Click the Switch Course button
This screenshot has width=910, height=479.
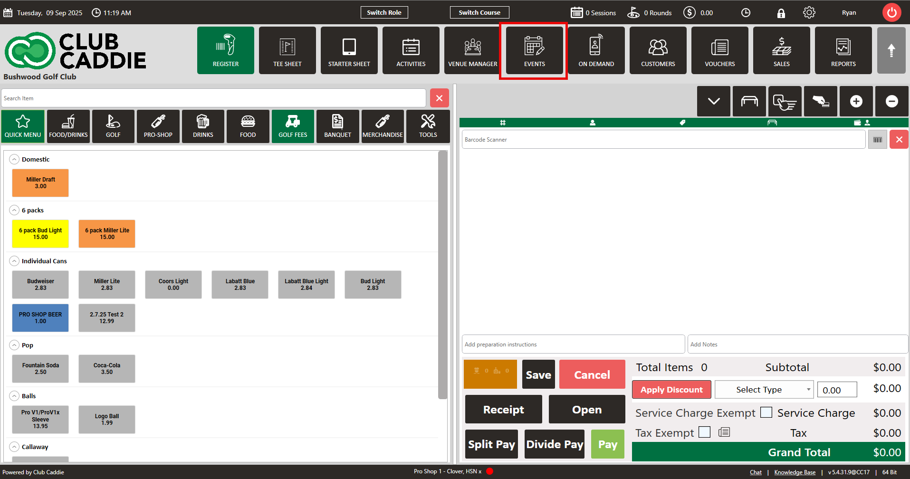pyautogui.click(x=479, y=12)
